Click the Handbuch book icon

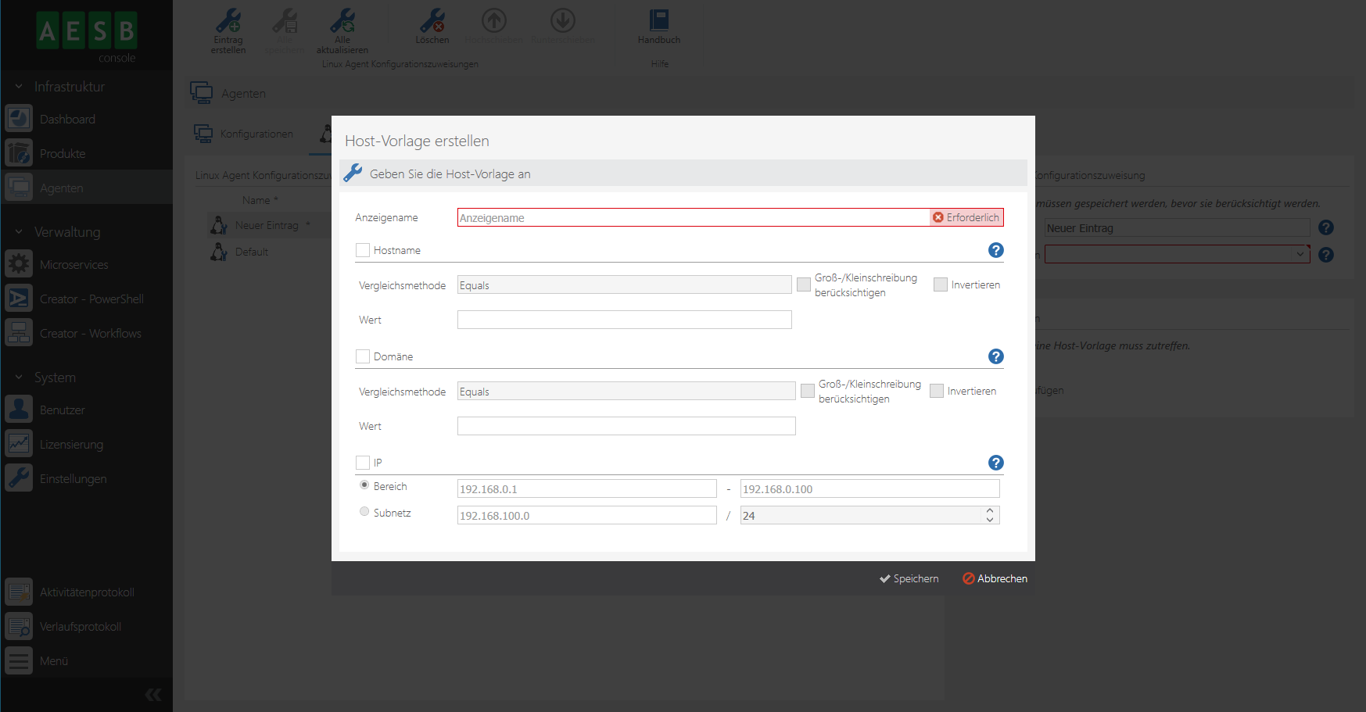[658, 21]
